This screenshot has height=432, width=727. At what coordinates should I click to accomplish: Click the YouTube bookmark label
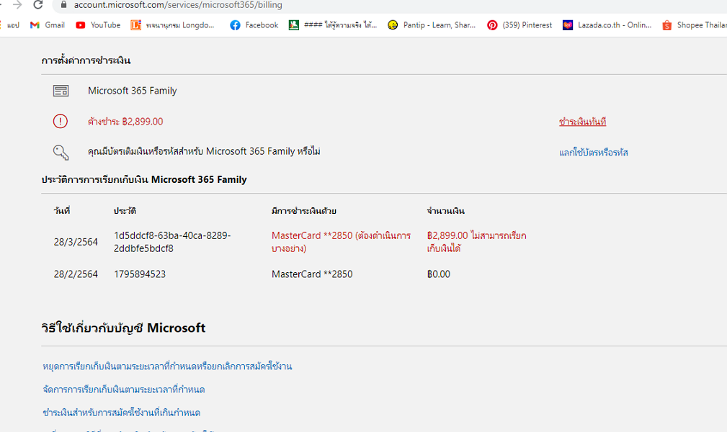click(x=105, y=25)
